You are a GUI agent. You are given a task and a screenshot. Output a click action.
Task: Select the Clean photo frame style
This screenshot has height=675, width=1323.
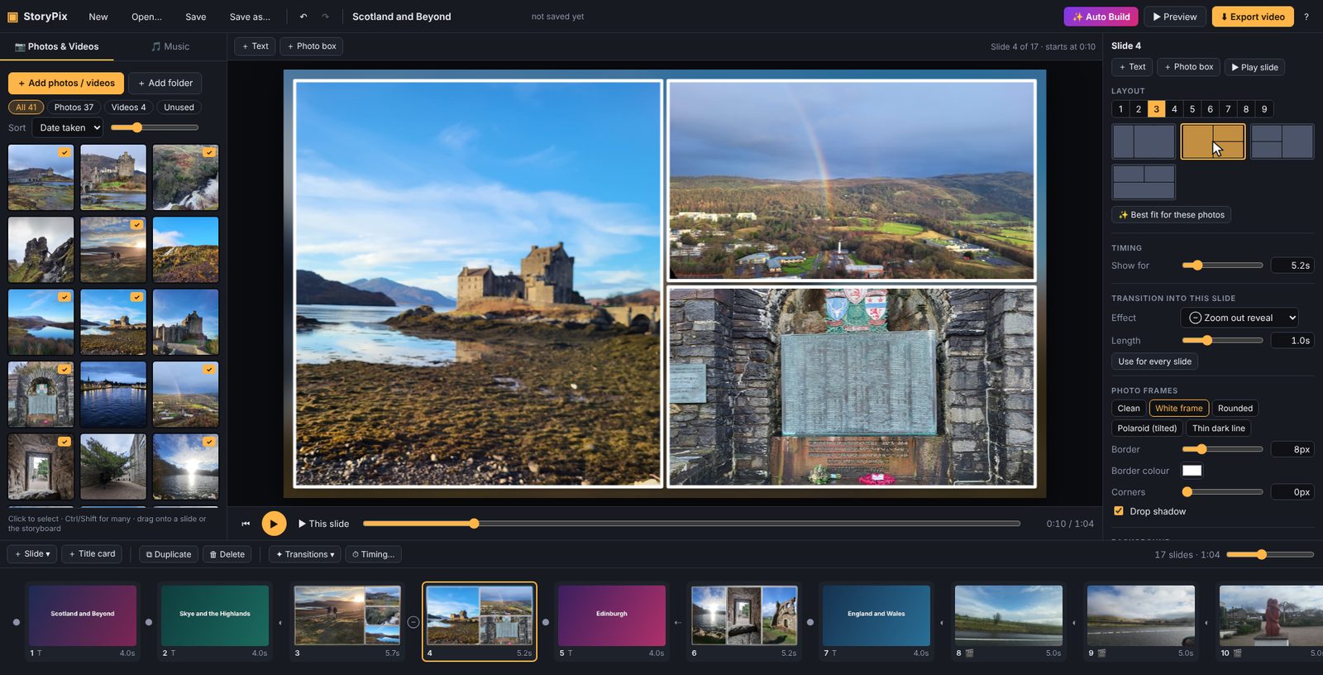pos(1129,408)
